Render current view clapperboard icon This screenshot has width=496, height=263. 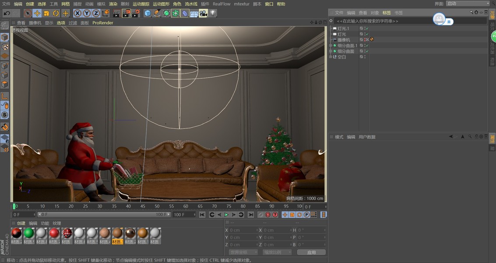point(117,13)
